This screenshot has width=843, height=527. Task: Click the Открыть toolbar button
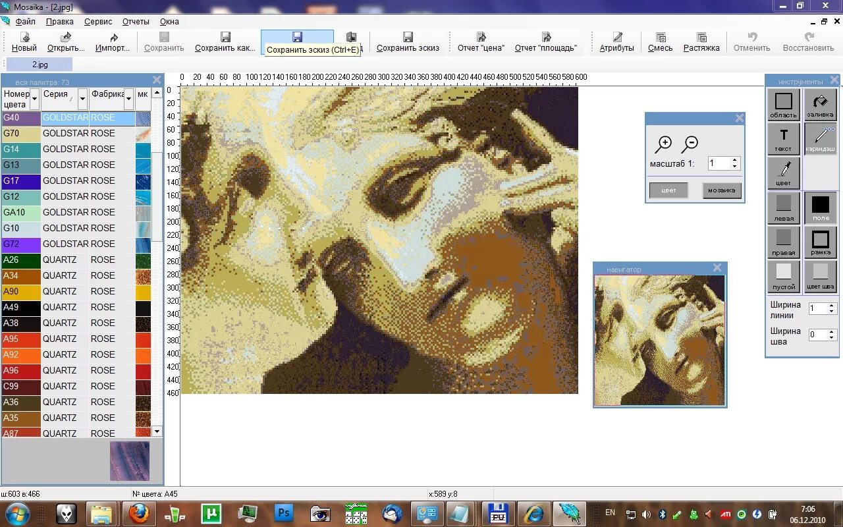[66, 42]
